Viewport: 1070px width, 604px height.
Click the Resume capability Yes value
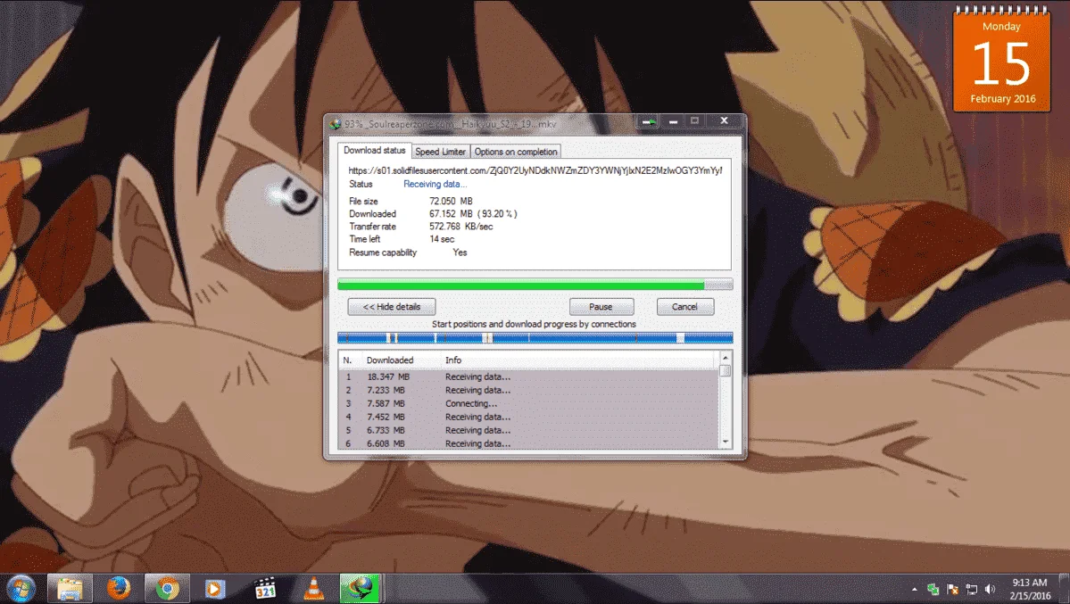pos(460,252)
